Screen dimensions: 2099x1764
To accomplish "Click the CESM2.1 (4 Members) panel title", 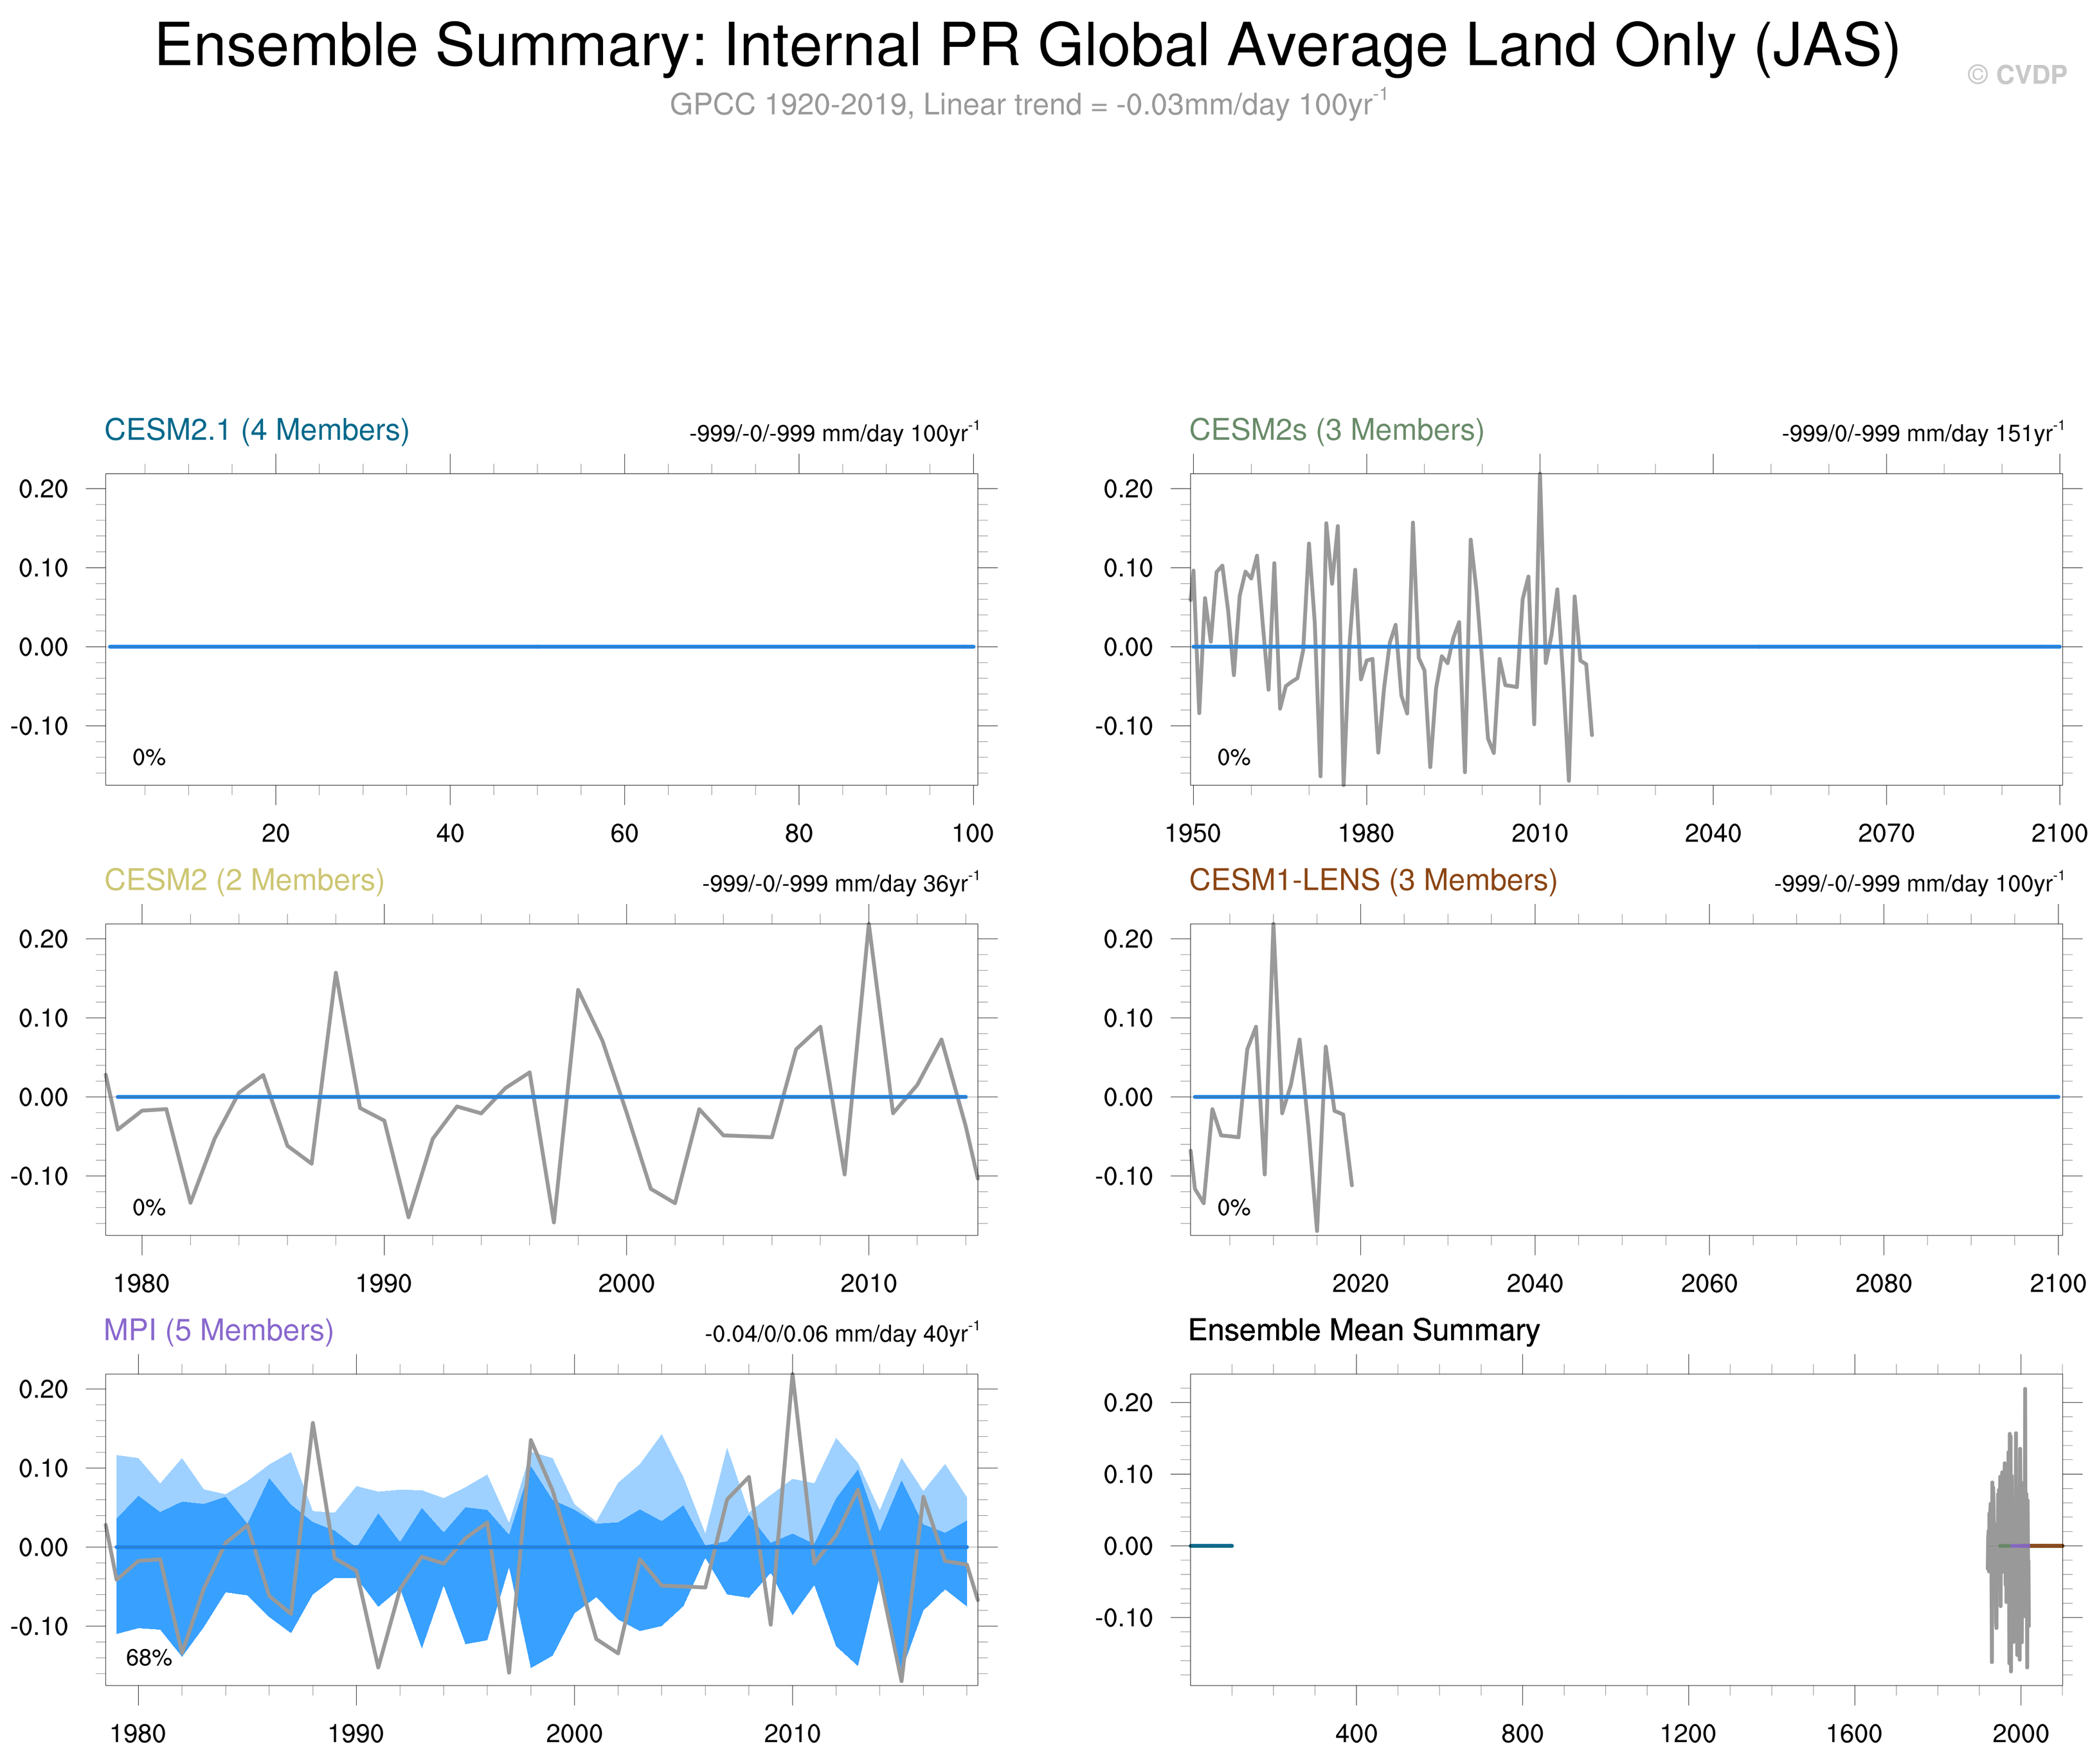I will click(256, 430).
